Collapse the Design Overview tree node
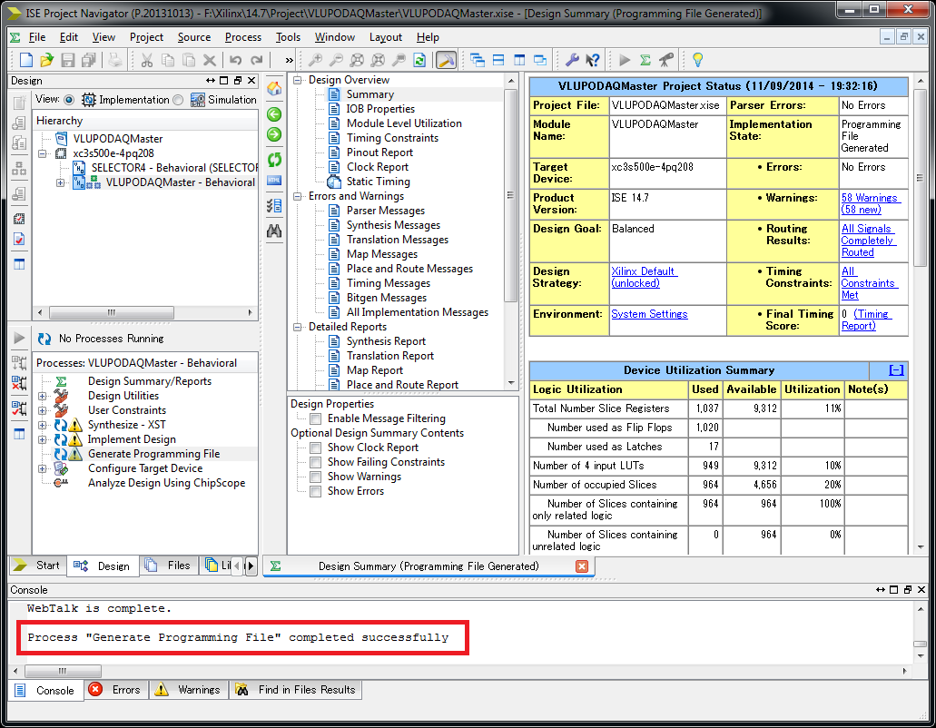 [x=297, y=80]
